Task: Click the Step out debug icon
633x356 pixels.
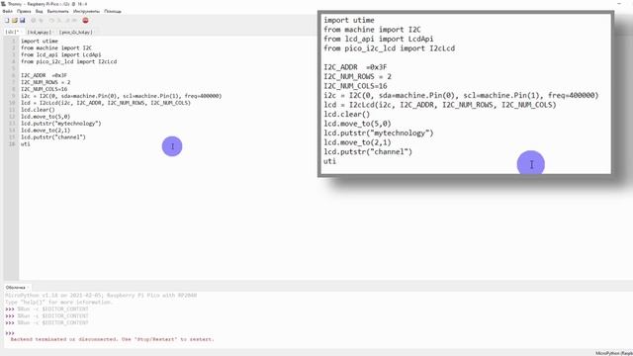Action: click(67, 20)
